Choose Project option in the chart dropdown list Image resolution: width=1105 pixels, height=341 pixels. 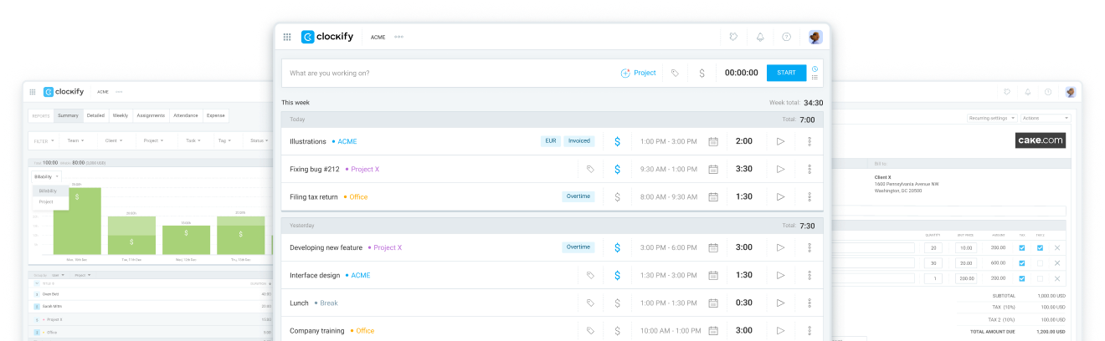[46, 201]
